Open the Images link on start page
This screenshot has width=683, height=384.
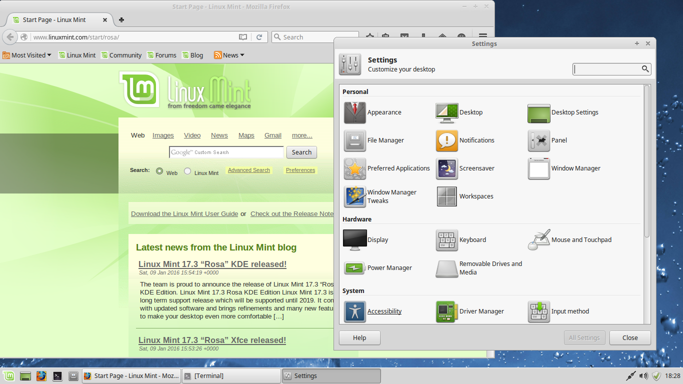coord(163,135)
